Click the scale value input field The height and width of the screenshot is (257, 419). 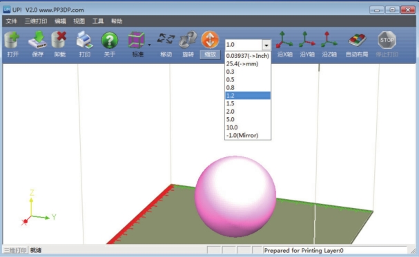pos(244,45)
